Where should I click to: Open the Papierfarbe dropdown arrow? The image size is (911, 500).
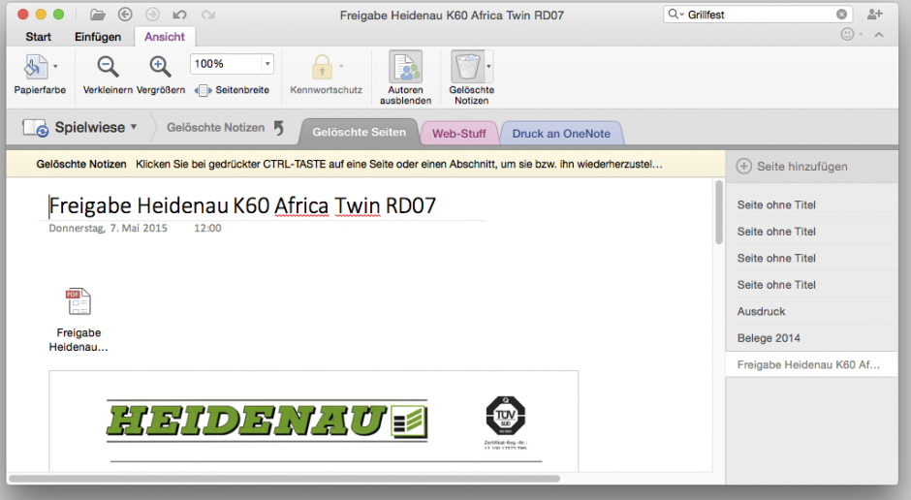(56, 66)
